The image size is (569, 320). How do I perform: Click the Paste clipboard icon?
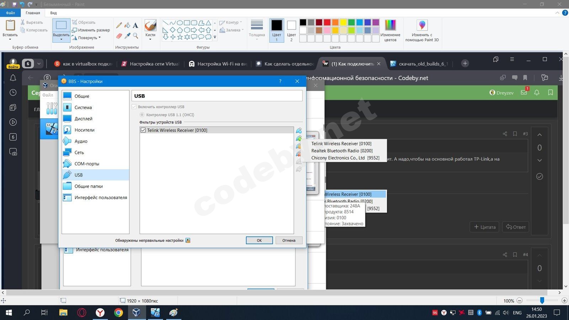pos(10,25)
